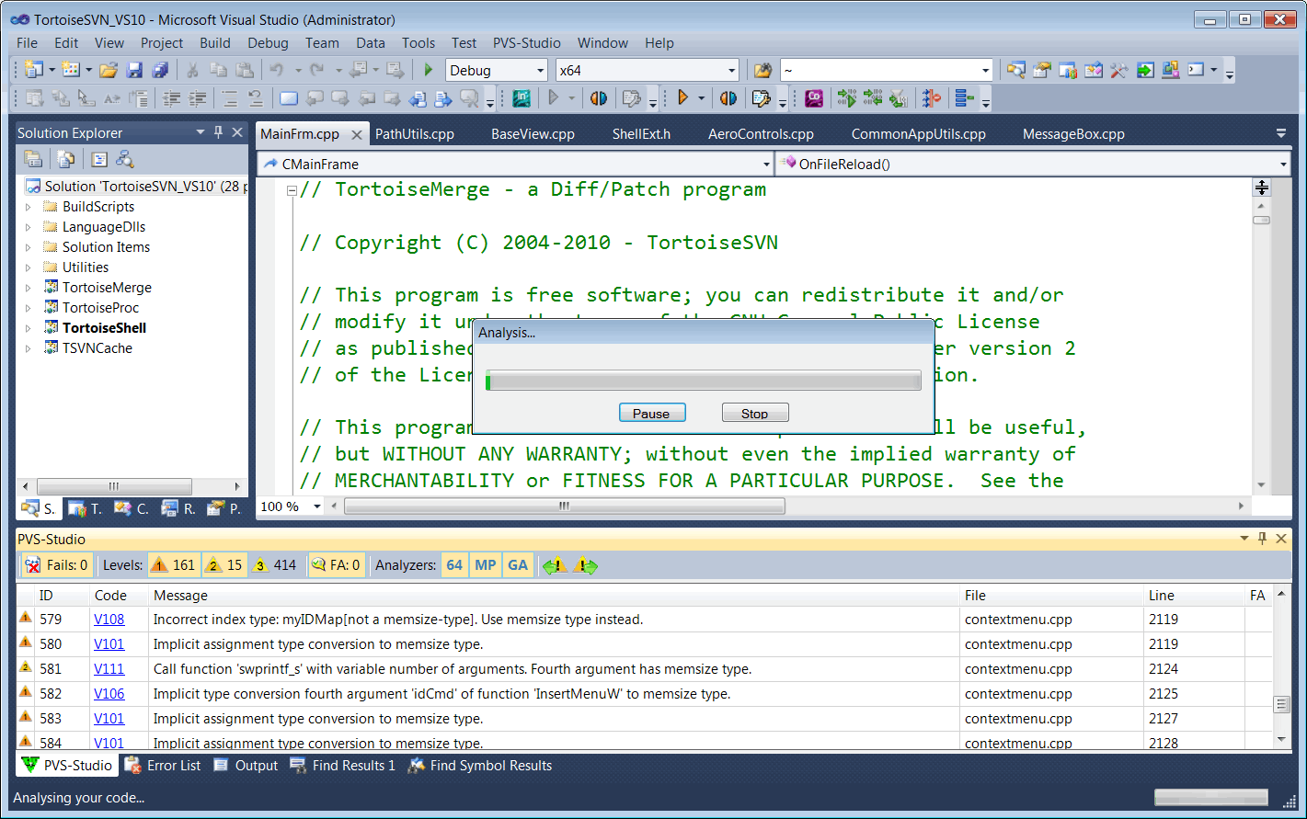Screen dimensions: 1307x819
Task: Click the Solution Explorer Properties icon
Action: (x=33, y=159)
